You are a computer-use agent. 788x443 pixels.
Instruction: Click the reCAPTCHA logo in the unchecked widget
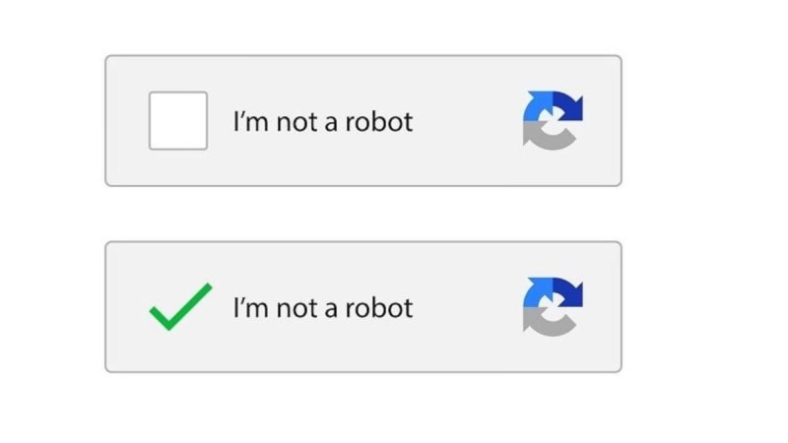[552, 120]
